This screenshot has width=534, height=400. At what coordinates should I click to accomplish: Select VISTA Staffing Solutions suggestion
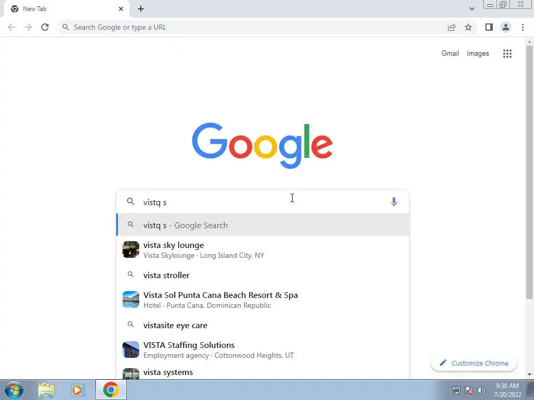pos(263,349)
